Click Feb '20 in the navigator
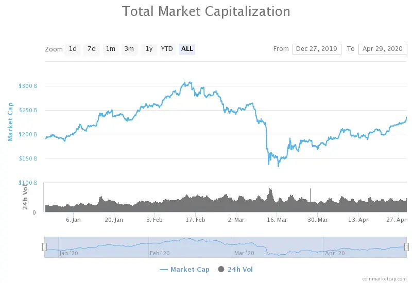Viewport: 412px width, 283px height. coord(160,253)
